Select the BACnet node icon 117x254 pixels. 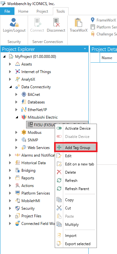(x=24, y=95)
